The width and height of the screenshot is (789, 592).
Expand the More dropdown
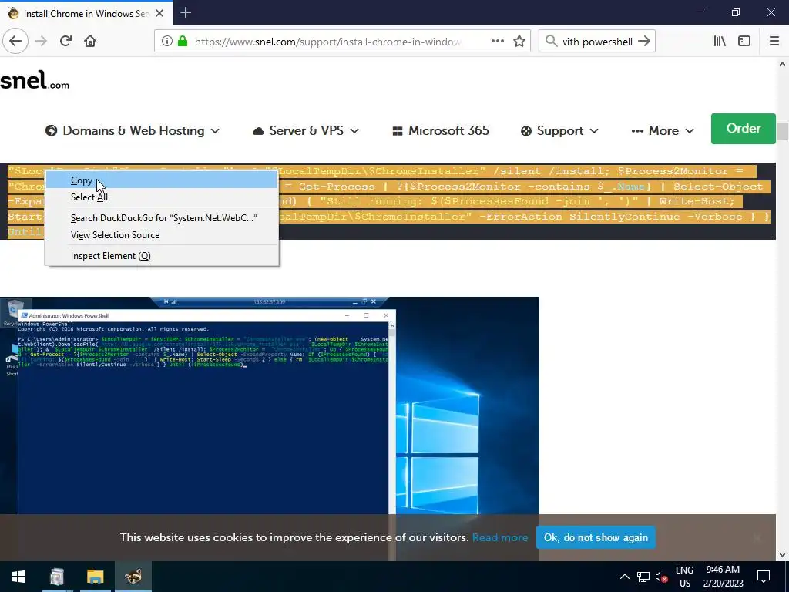pos(663,131)
